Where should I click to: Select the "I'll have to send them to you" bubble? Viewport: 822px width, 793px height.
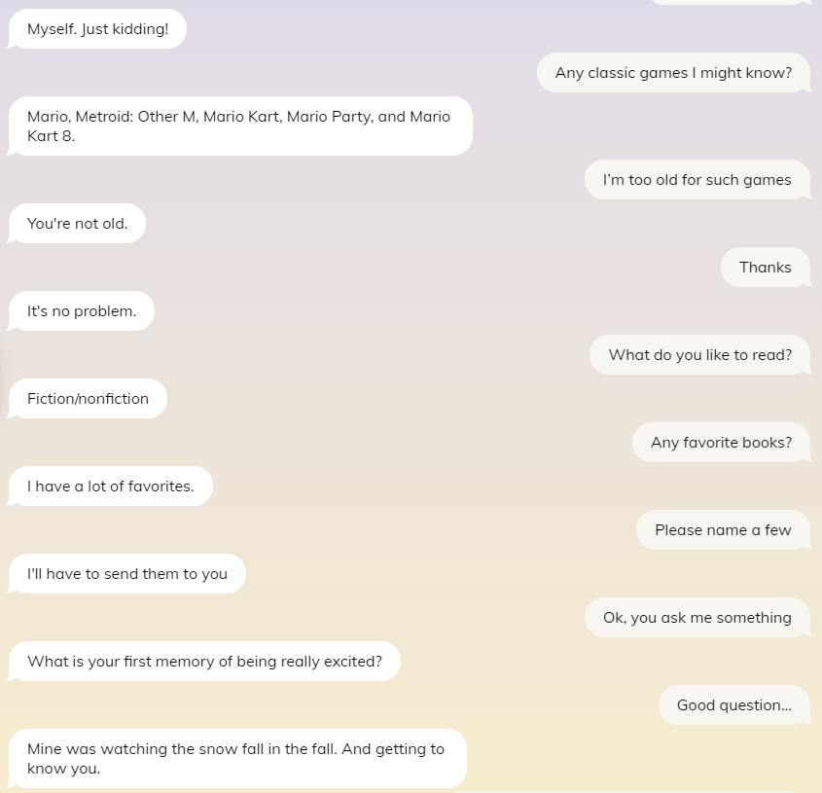click(126, 573)
